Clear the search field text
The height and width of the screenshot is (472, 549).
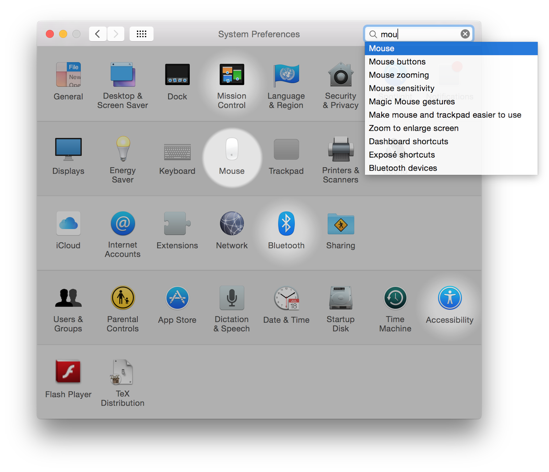click(x=465, y=34)
